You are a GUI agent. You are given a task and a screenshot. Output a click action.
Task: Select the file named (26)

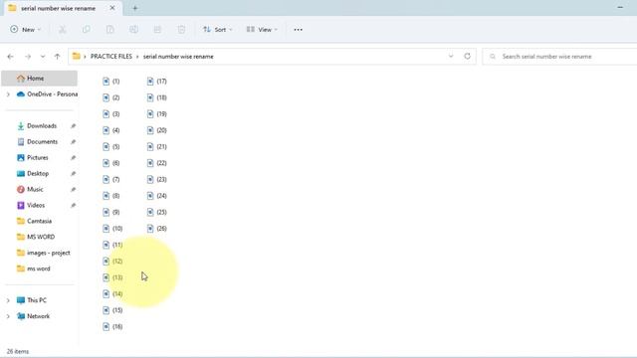157,229
